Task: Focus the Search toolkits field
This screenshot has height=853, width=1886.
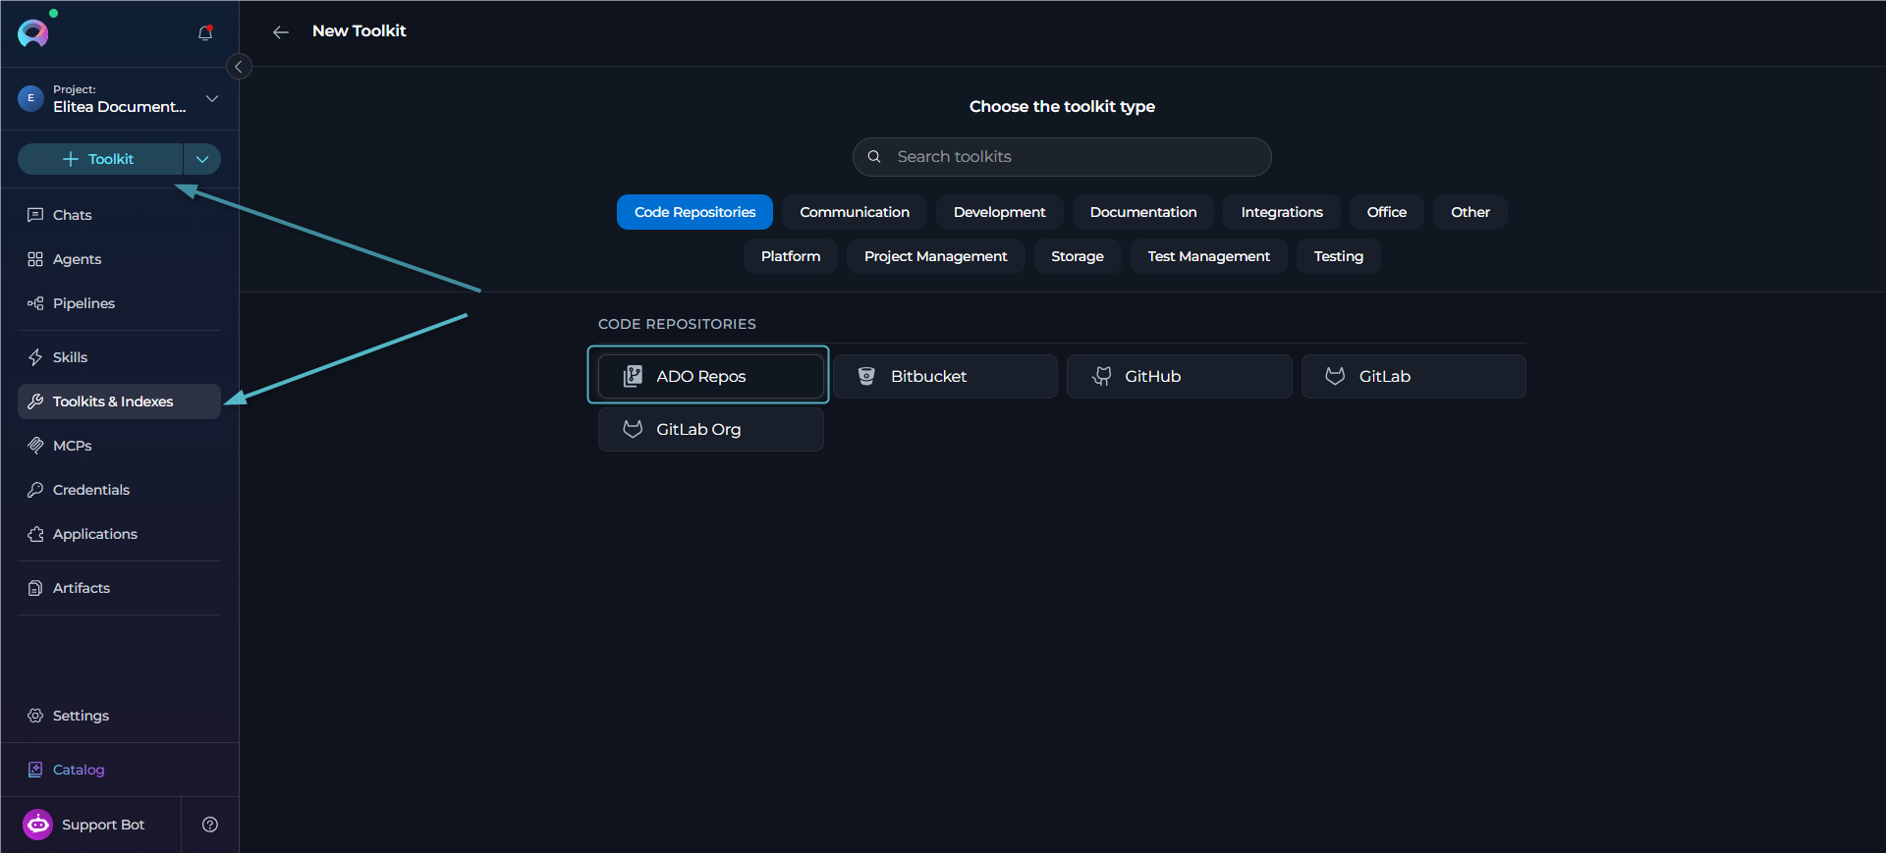Action: tap(1062, 157)
